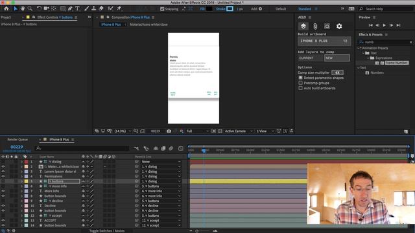The width and height of the screenshot is (415, 233).
Task: Open AEUX layers tab icon
Action: click(x=303, y=26)
